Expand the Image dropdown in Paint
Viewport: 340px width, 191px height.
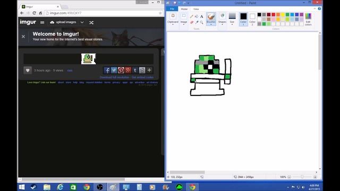pos(184,24)
